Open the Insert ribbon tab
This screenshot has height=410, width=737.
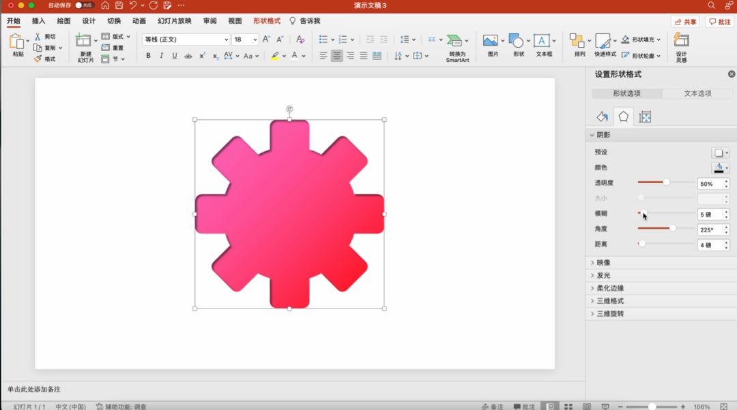(38, 20)
